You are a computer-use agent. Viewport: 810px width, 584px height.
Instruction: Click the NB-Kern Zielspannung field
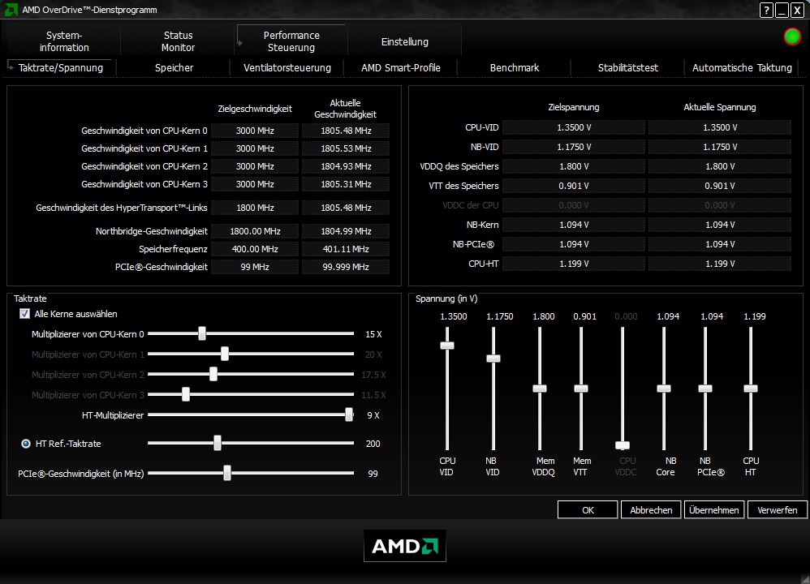[574, 225]
